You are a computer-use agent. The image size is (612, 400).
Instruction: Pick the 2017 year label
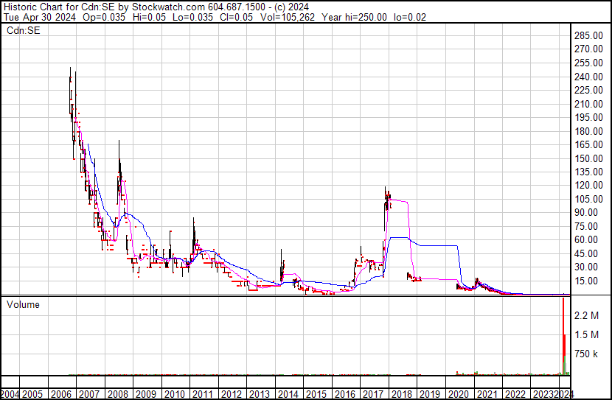(375, 394)
